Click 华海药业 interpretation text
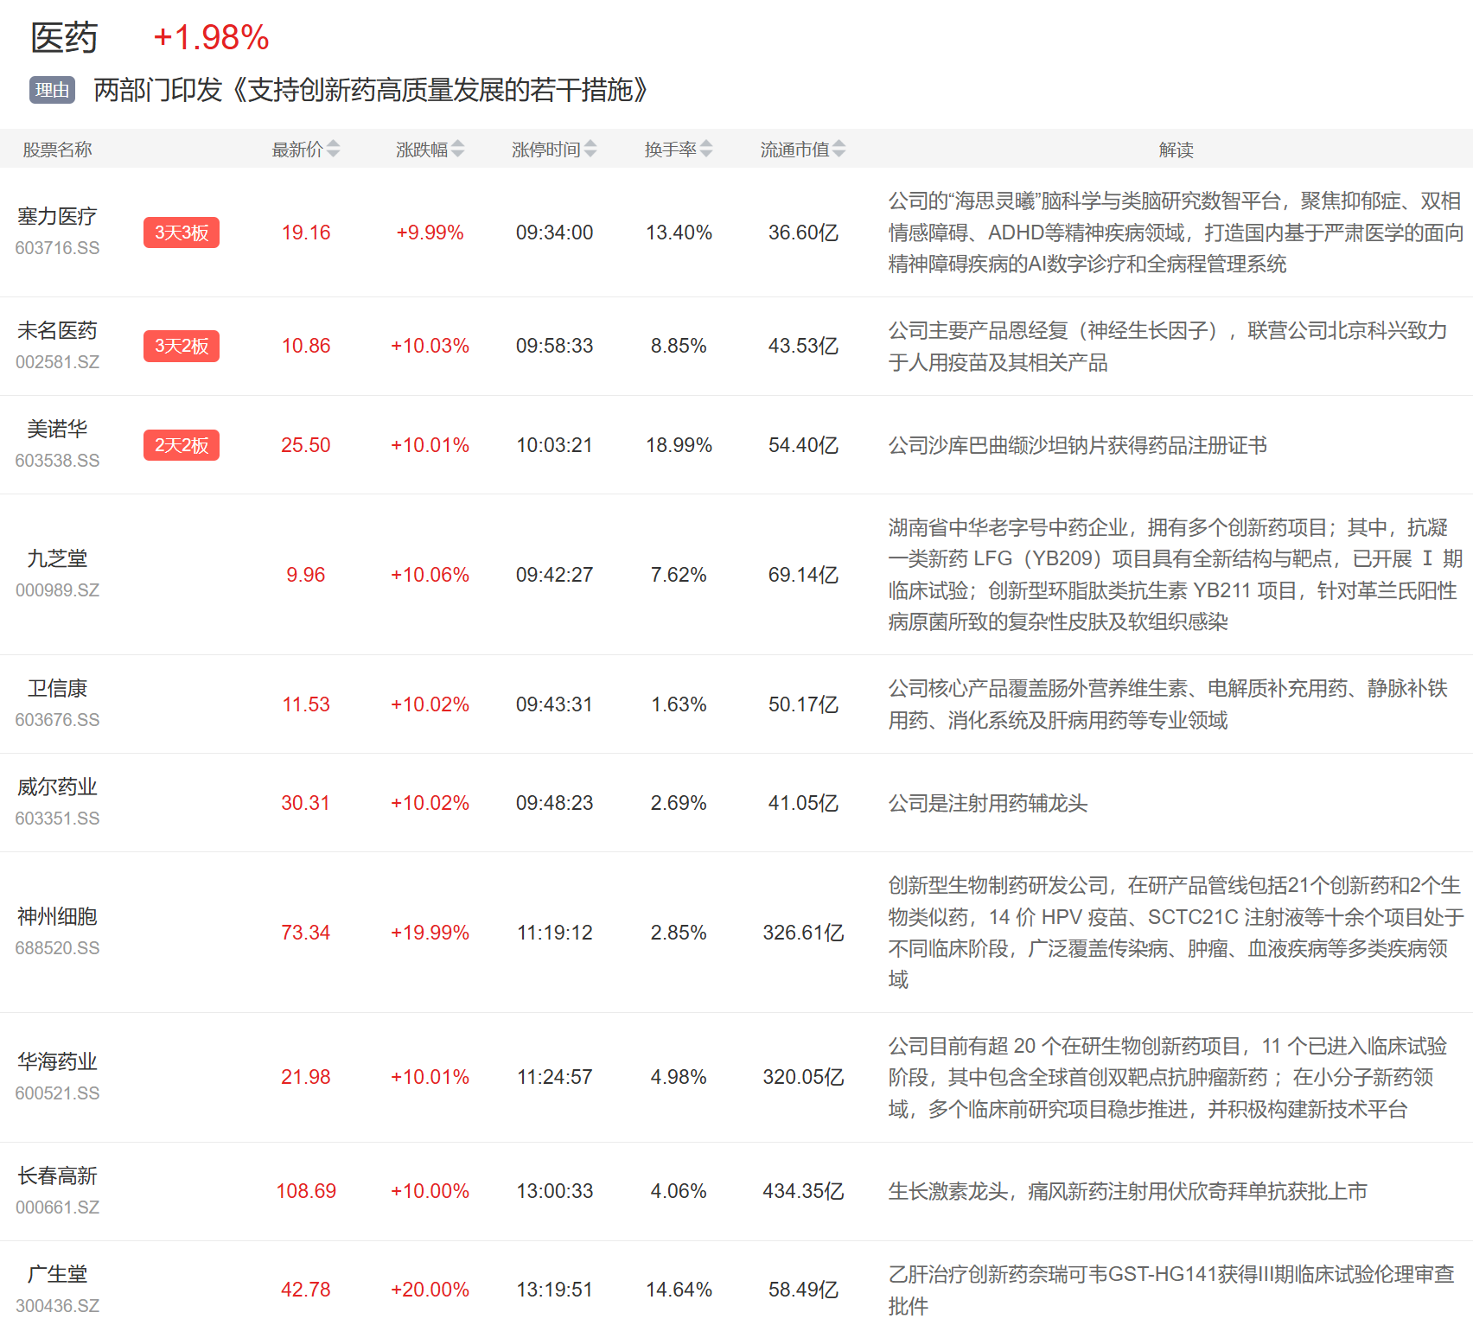 1167,1077
